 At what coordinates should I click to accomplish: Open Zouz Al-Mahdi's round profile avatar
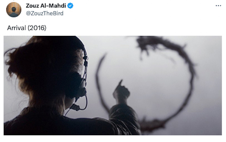pos(14,10)
